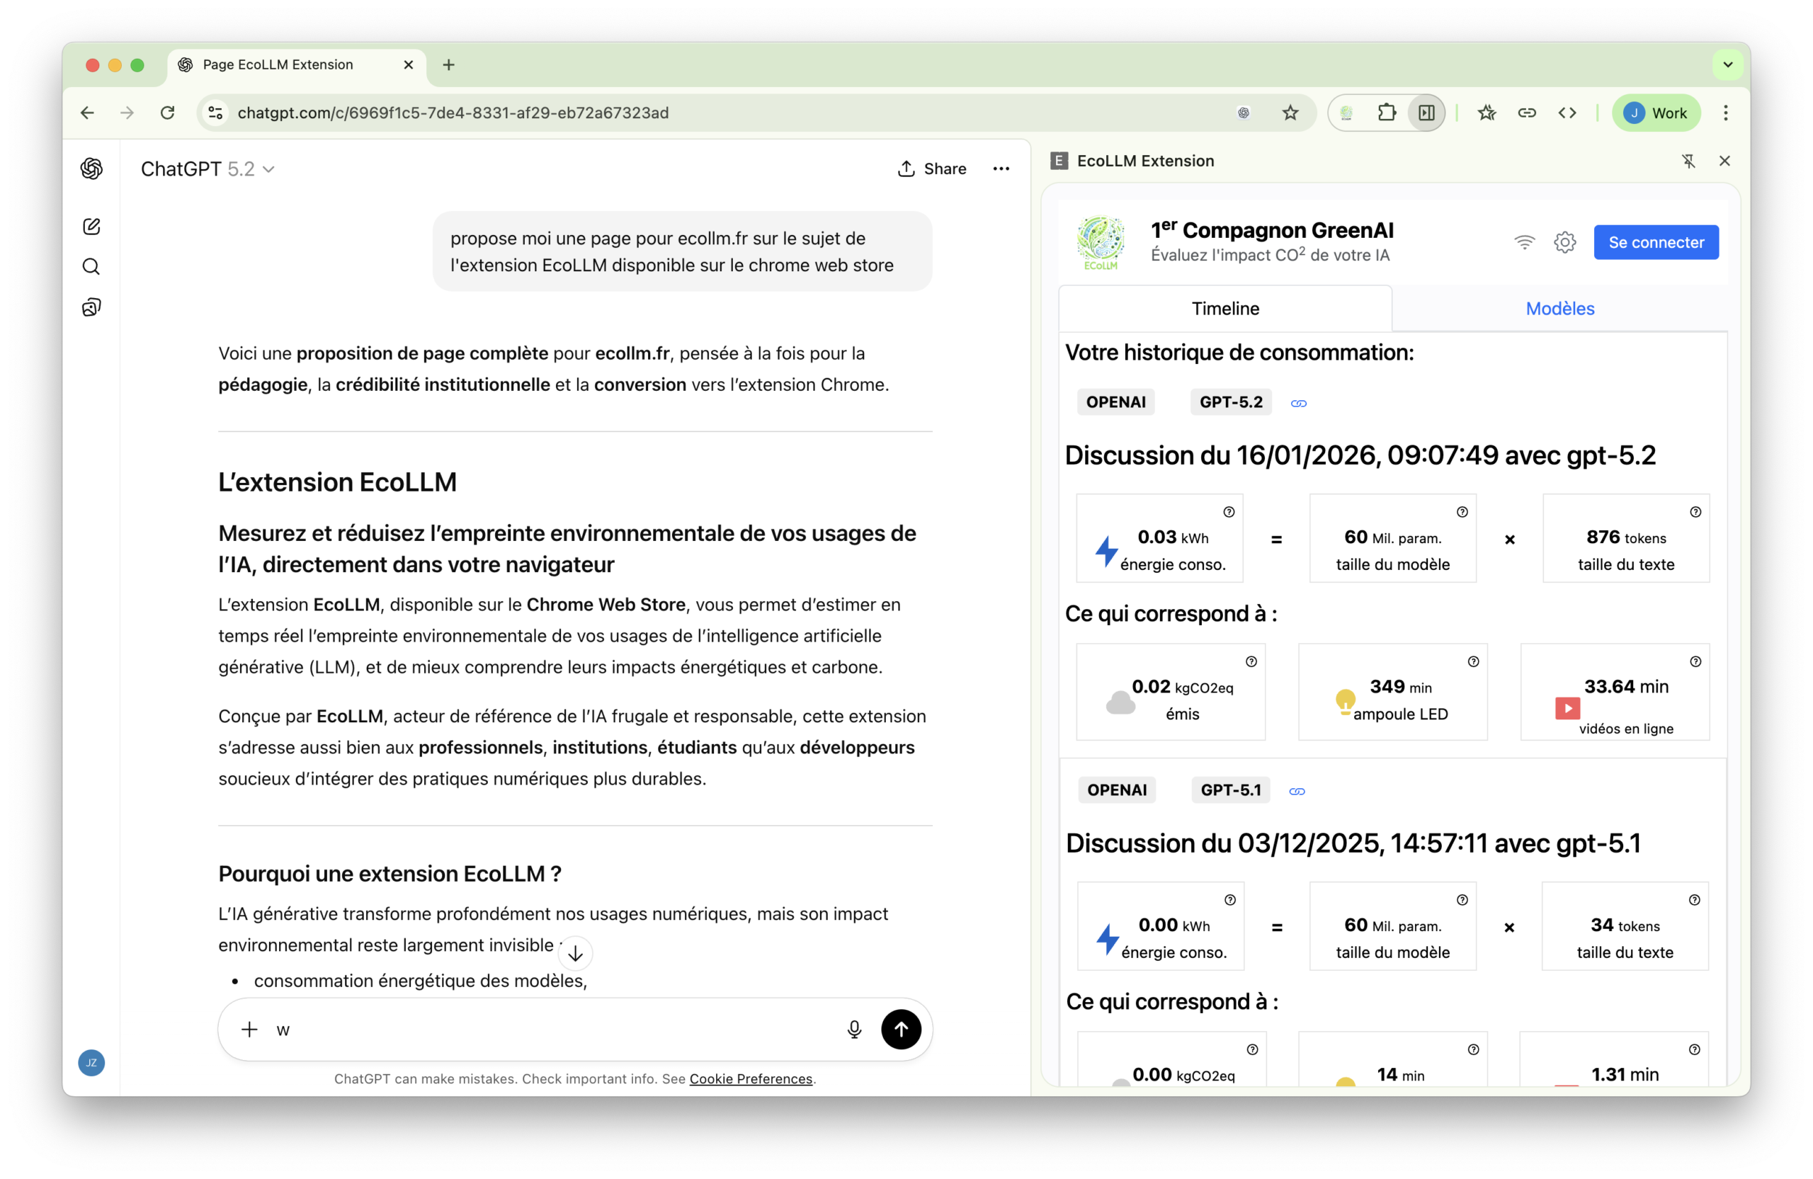Switch to the Modèles tab

pos(1559,309)
